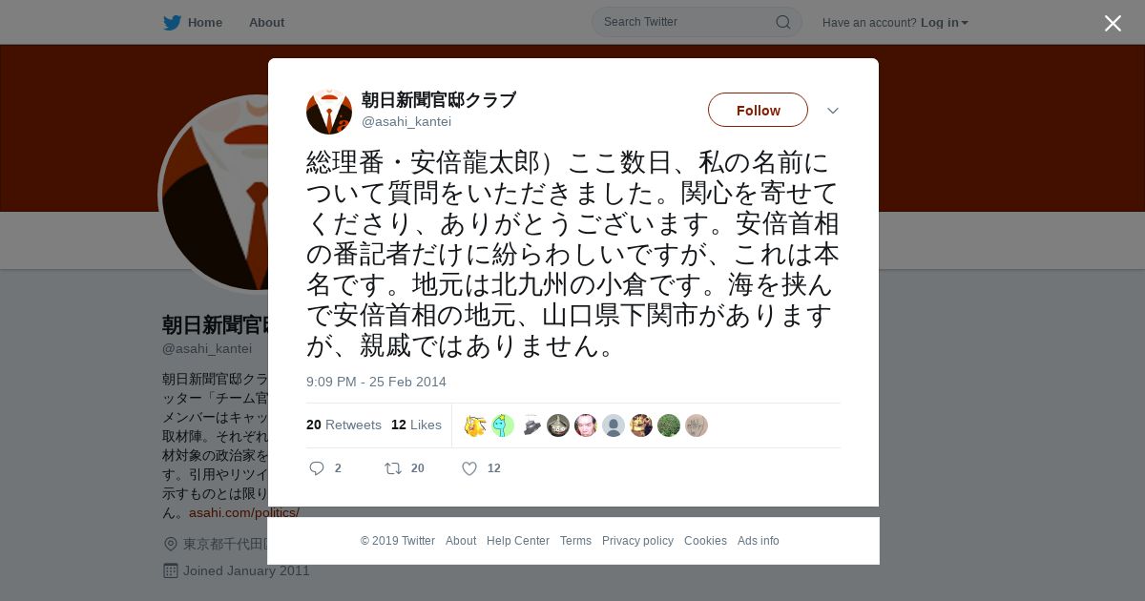1145x601 pixels.
Task: Go to Home in the top navigation
Action: [205, 23]
